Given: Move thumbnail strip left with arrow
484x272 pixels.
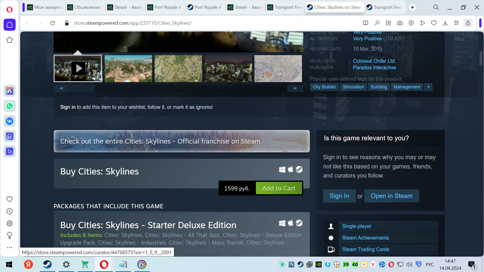Looking at the screenshot, I should coord(61,88).
